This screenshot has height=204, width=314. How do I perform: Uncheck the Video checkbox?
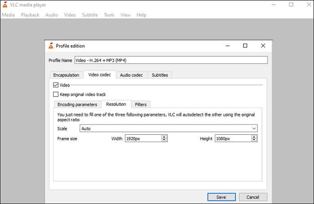point(56,85)
